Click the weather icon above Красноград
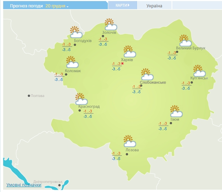This screenshot has width=222, height=192. click(x=81, y=99)
